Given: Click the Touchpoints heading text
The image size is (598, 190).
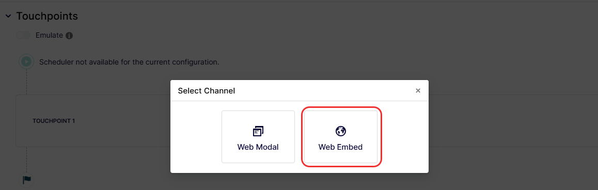Looking at the screenshot, I should (x=47, y=16).
